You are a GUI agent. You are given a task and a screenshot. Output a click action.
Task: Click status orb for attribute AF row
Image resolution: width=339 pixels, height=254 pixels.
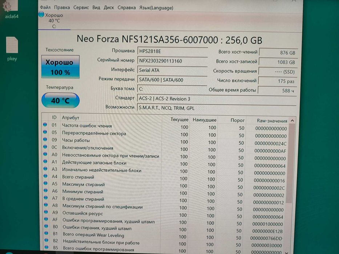(46, 219)
